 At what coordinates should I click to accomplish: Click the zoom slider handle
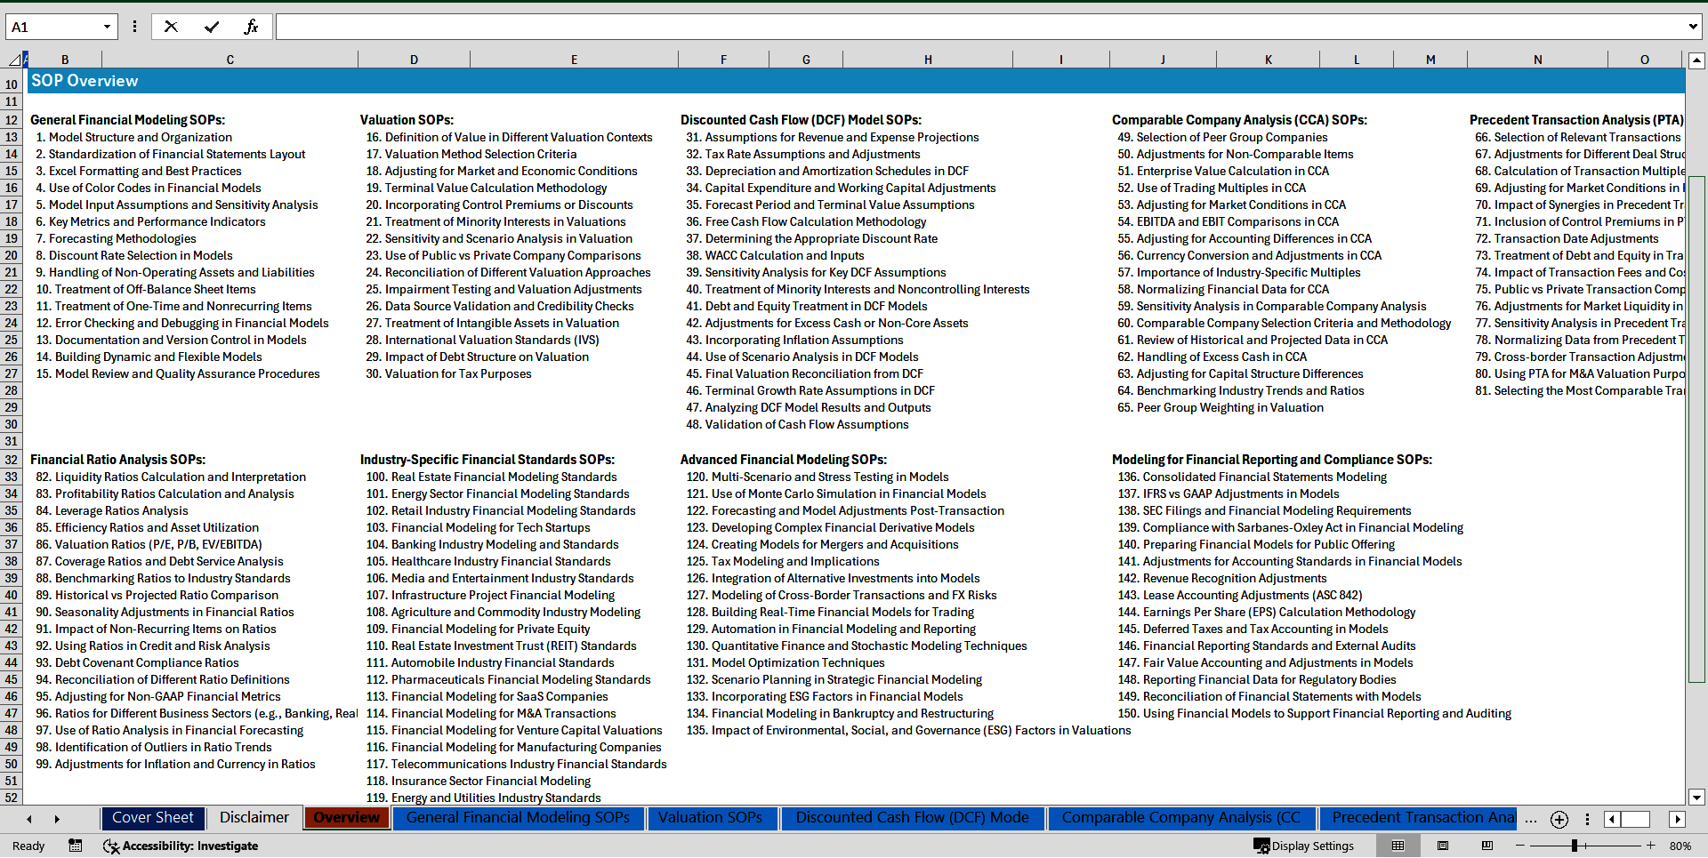tap(1575, 846)
